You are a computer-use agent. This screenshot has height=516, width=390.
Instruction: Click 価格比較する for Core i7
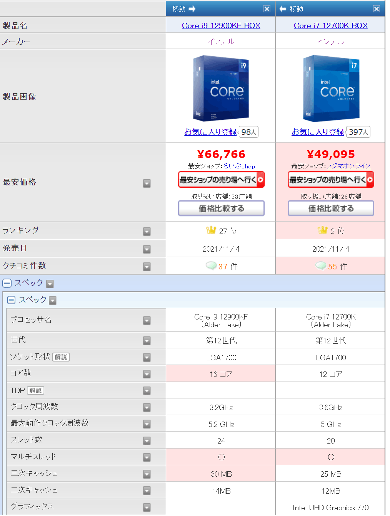click(331, 208)
